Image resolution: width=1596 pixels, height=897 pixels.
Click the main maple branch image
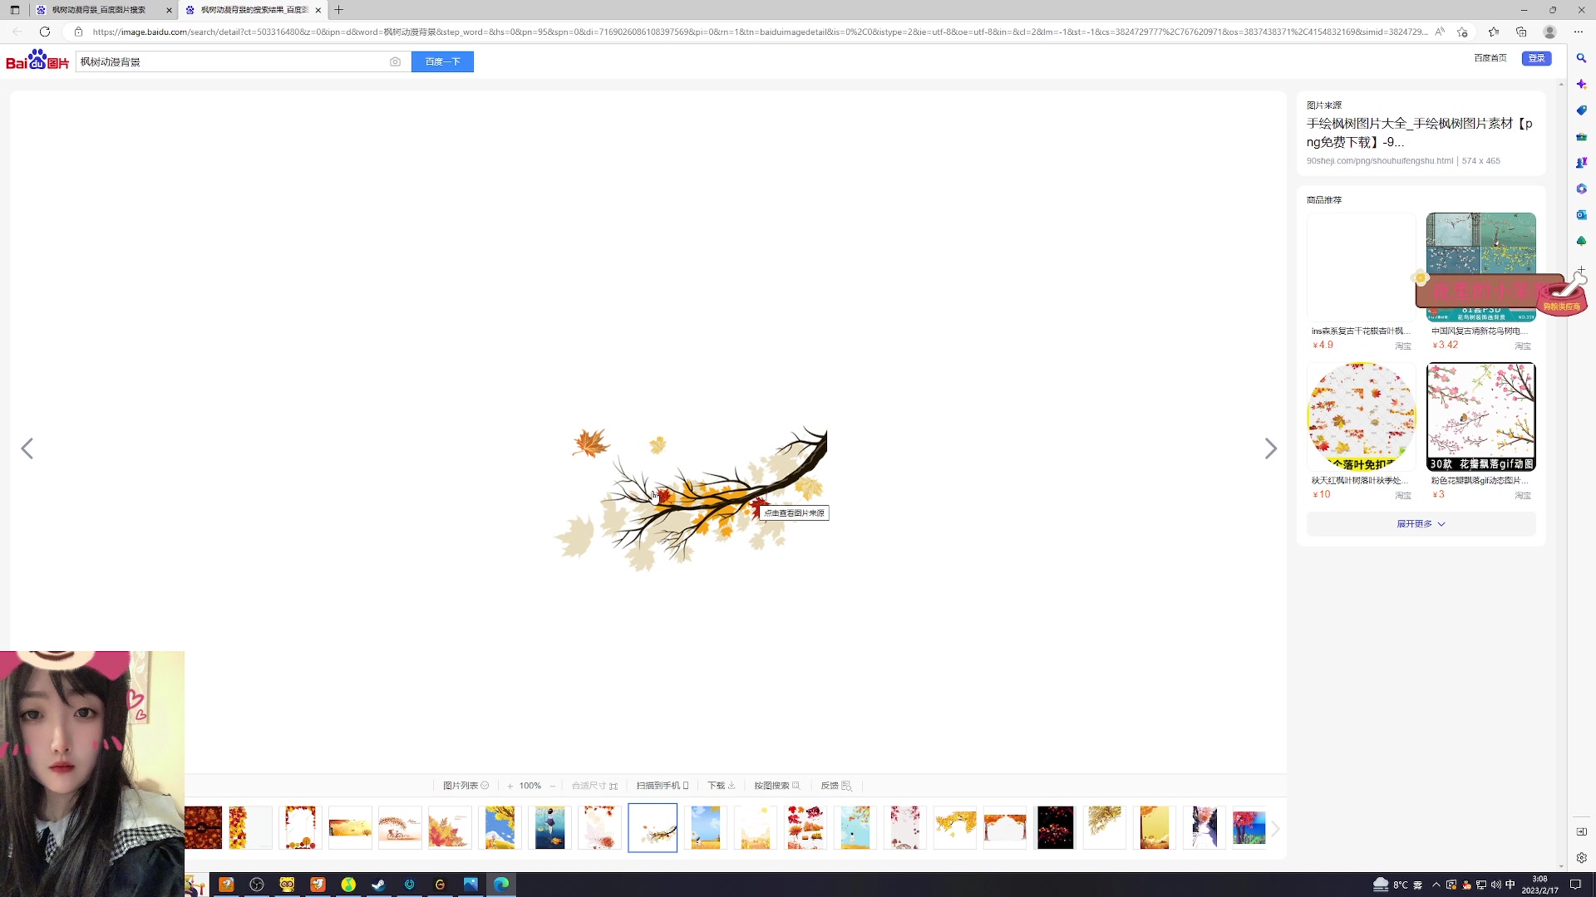691,499
